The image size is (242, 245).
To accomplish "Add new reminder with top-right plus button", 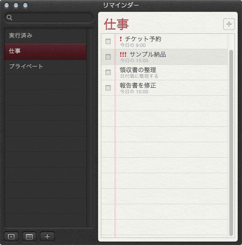I will (229, 24).
